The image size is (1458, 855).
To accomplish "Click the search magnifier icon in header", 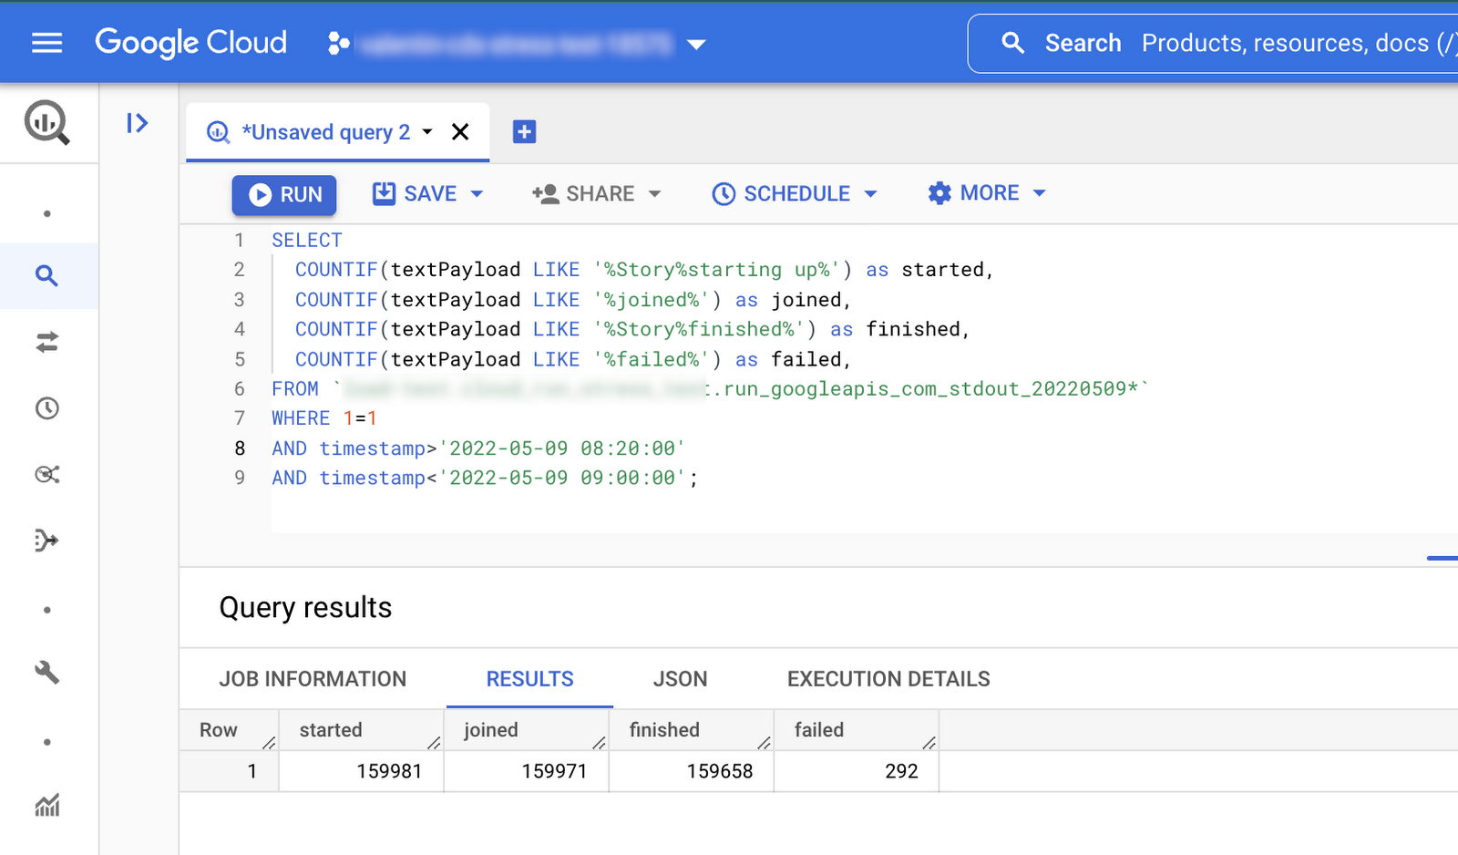I will click(x=1012, y=43).
